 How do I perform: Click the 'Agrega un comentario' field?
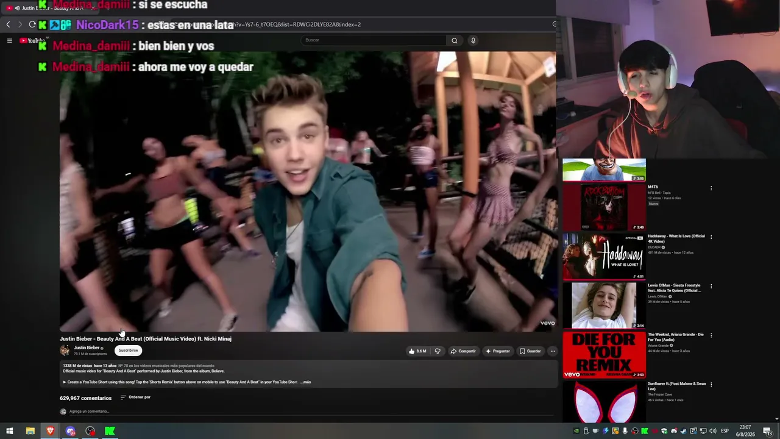[x=311, y=412]
